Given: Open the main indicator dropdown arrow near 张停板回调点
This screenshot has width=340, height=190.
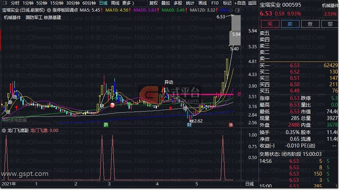Looking at the screenshot, I should tap(49, 10).
